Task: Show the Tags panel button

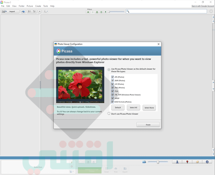Action: 197,162
